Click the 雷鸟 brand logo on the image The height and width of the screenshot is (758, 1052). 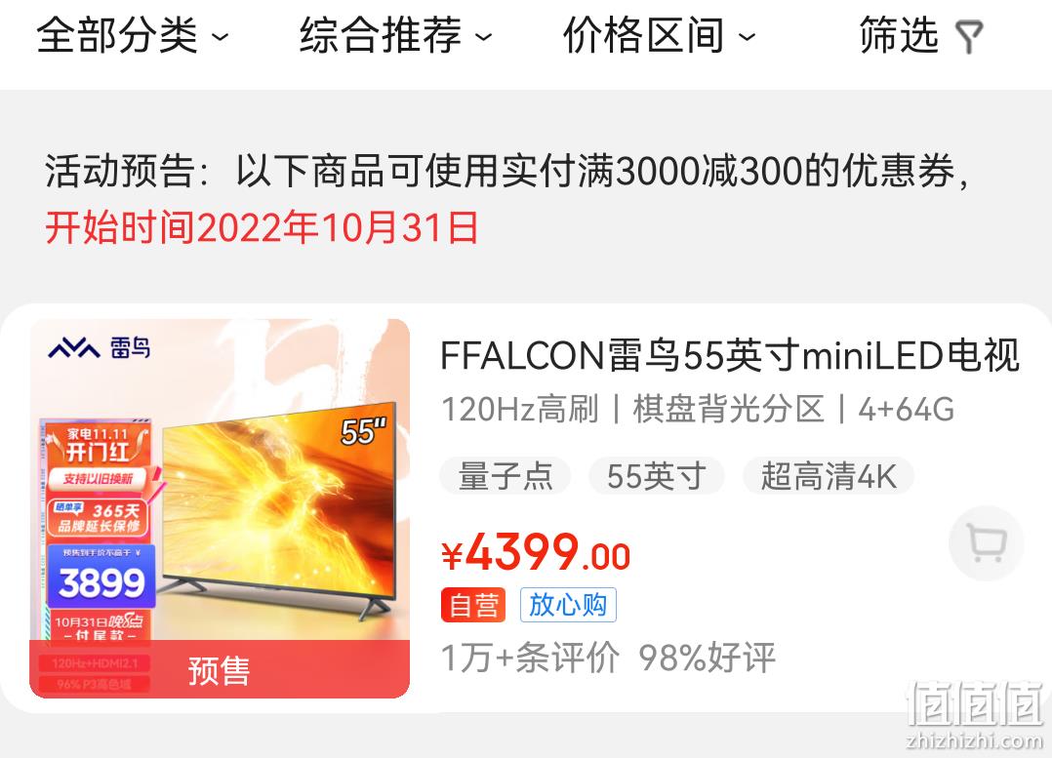(100, 347)
